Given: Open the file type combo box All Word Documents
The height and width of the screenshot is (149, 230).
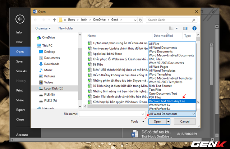Looking at the screenshot, I should pos(172,114).
